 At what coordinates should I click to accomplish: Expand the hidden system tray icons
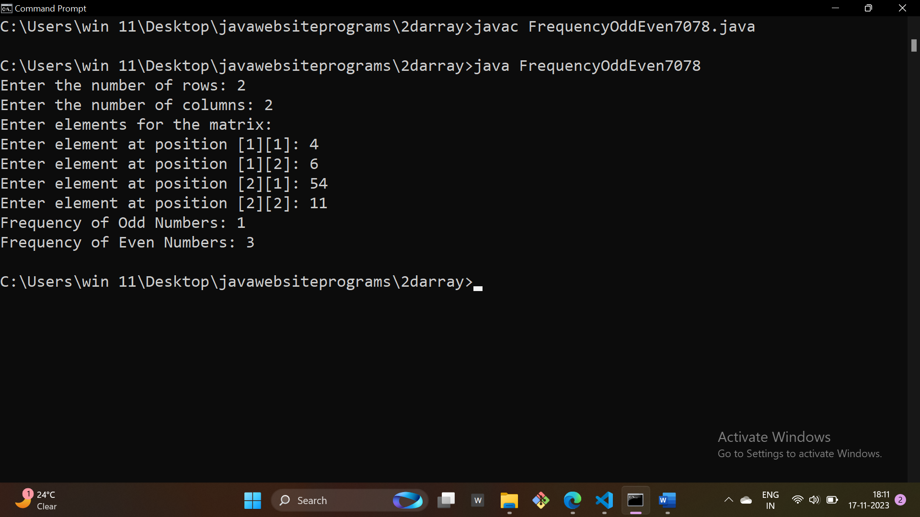728,500
